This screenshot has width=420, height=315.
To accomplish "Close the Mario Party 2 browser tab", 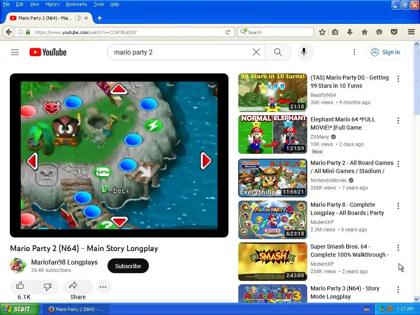I will (x=86, y=18).
